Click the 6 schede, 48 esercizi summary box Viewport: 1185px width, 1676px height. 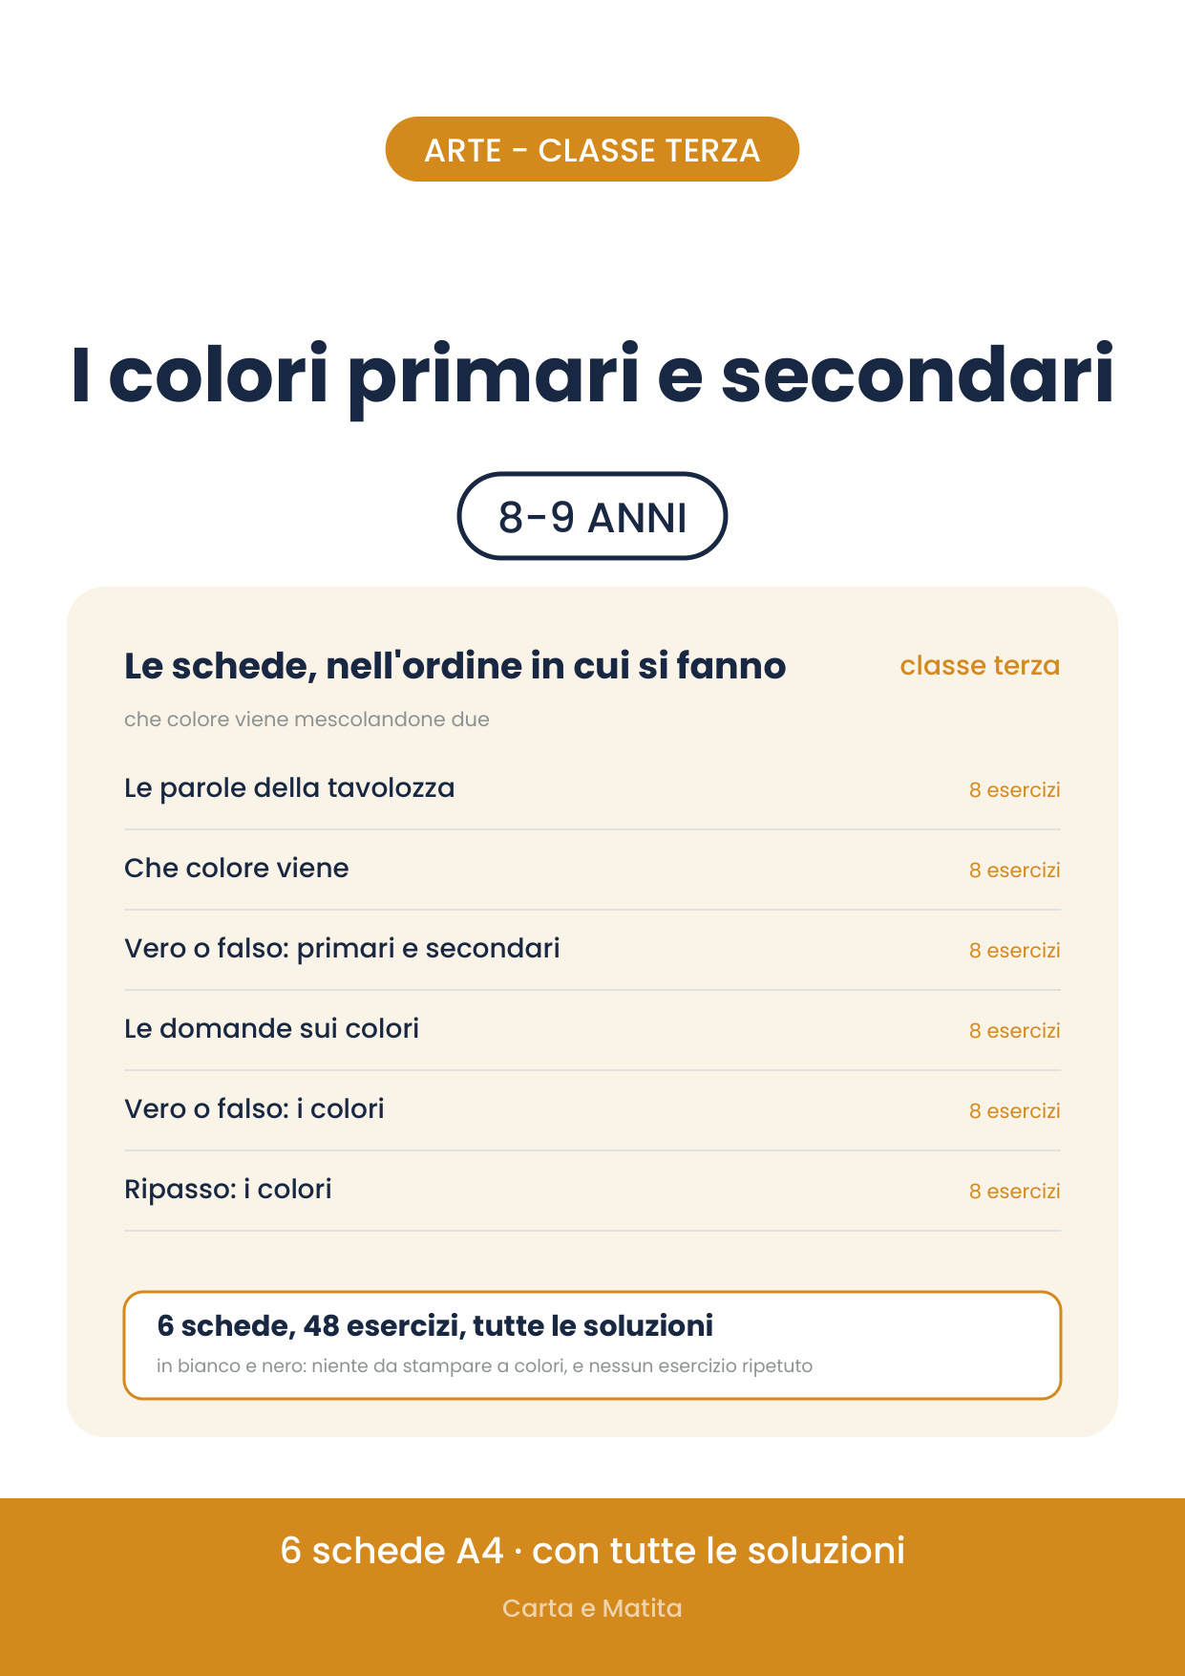[x=592, y=1345]
